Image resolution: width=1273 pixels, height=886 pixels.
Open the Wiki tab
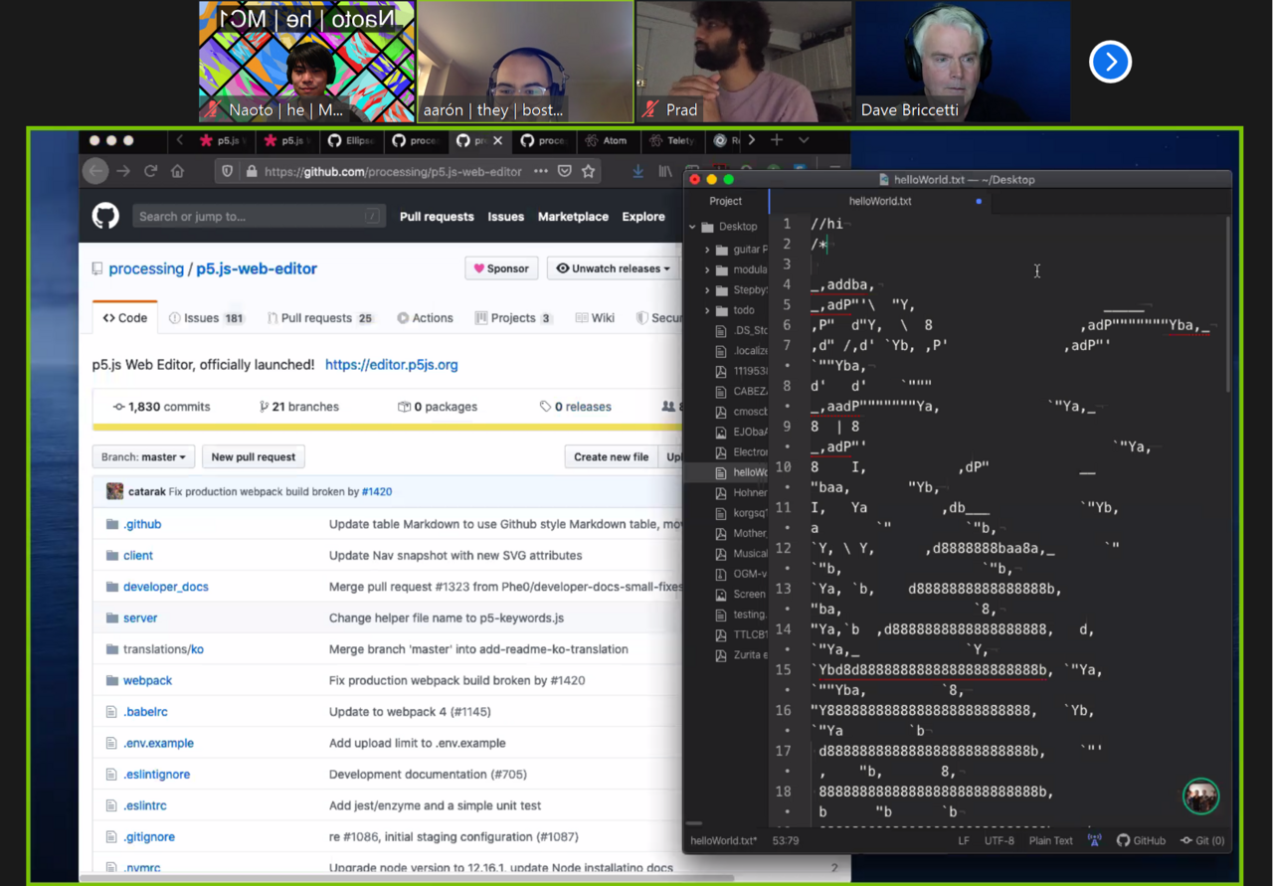point(595,318)
